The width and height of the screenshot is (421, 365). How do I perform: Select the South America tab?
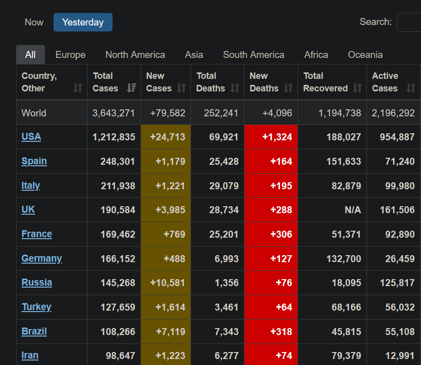(x=253, y=55)
